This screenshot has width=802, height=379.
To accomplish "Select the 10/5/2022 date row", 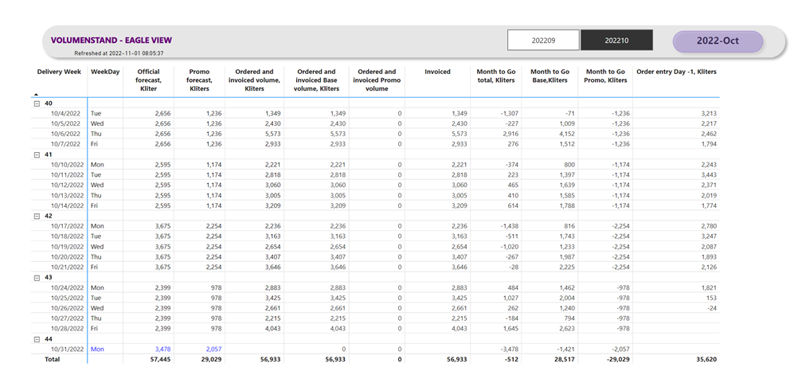I will (377, 123).
